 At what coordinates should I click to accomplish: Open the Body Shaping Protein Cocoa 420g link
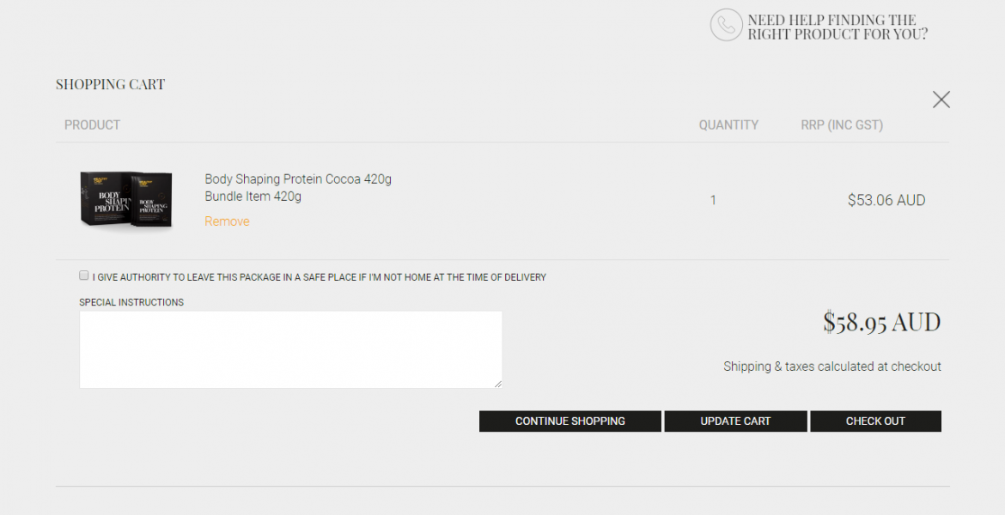tap(297, 179)
